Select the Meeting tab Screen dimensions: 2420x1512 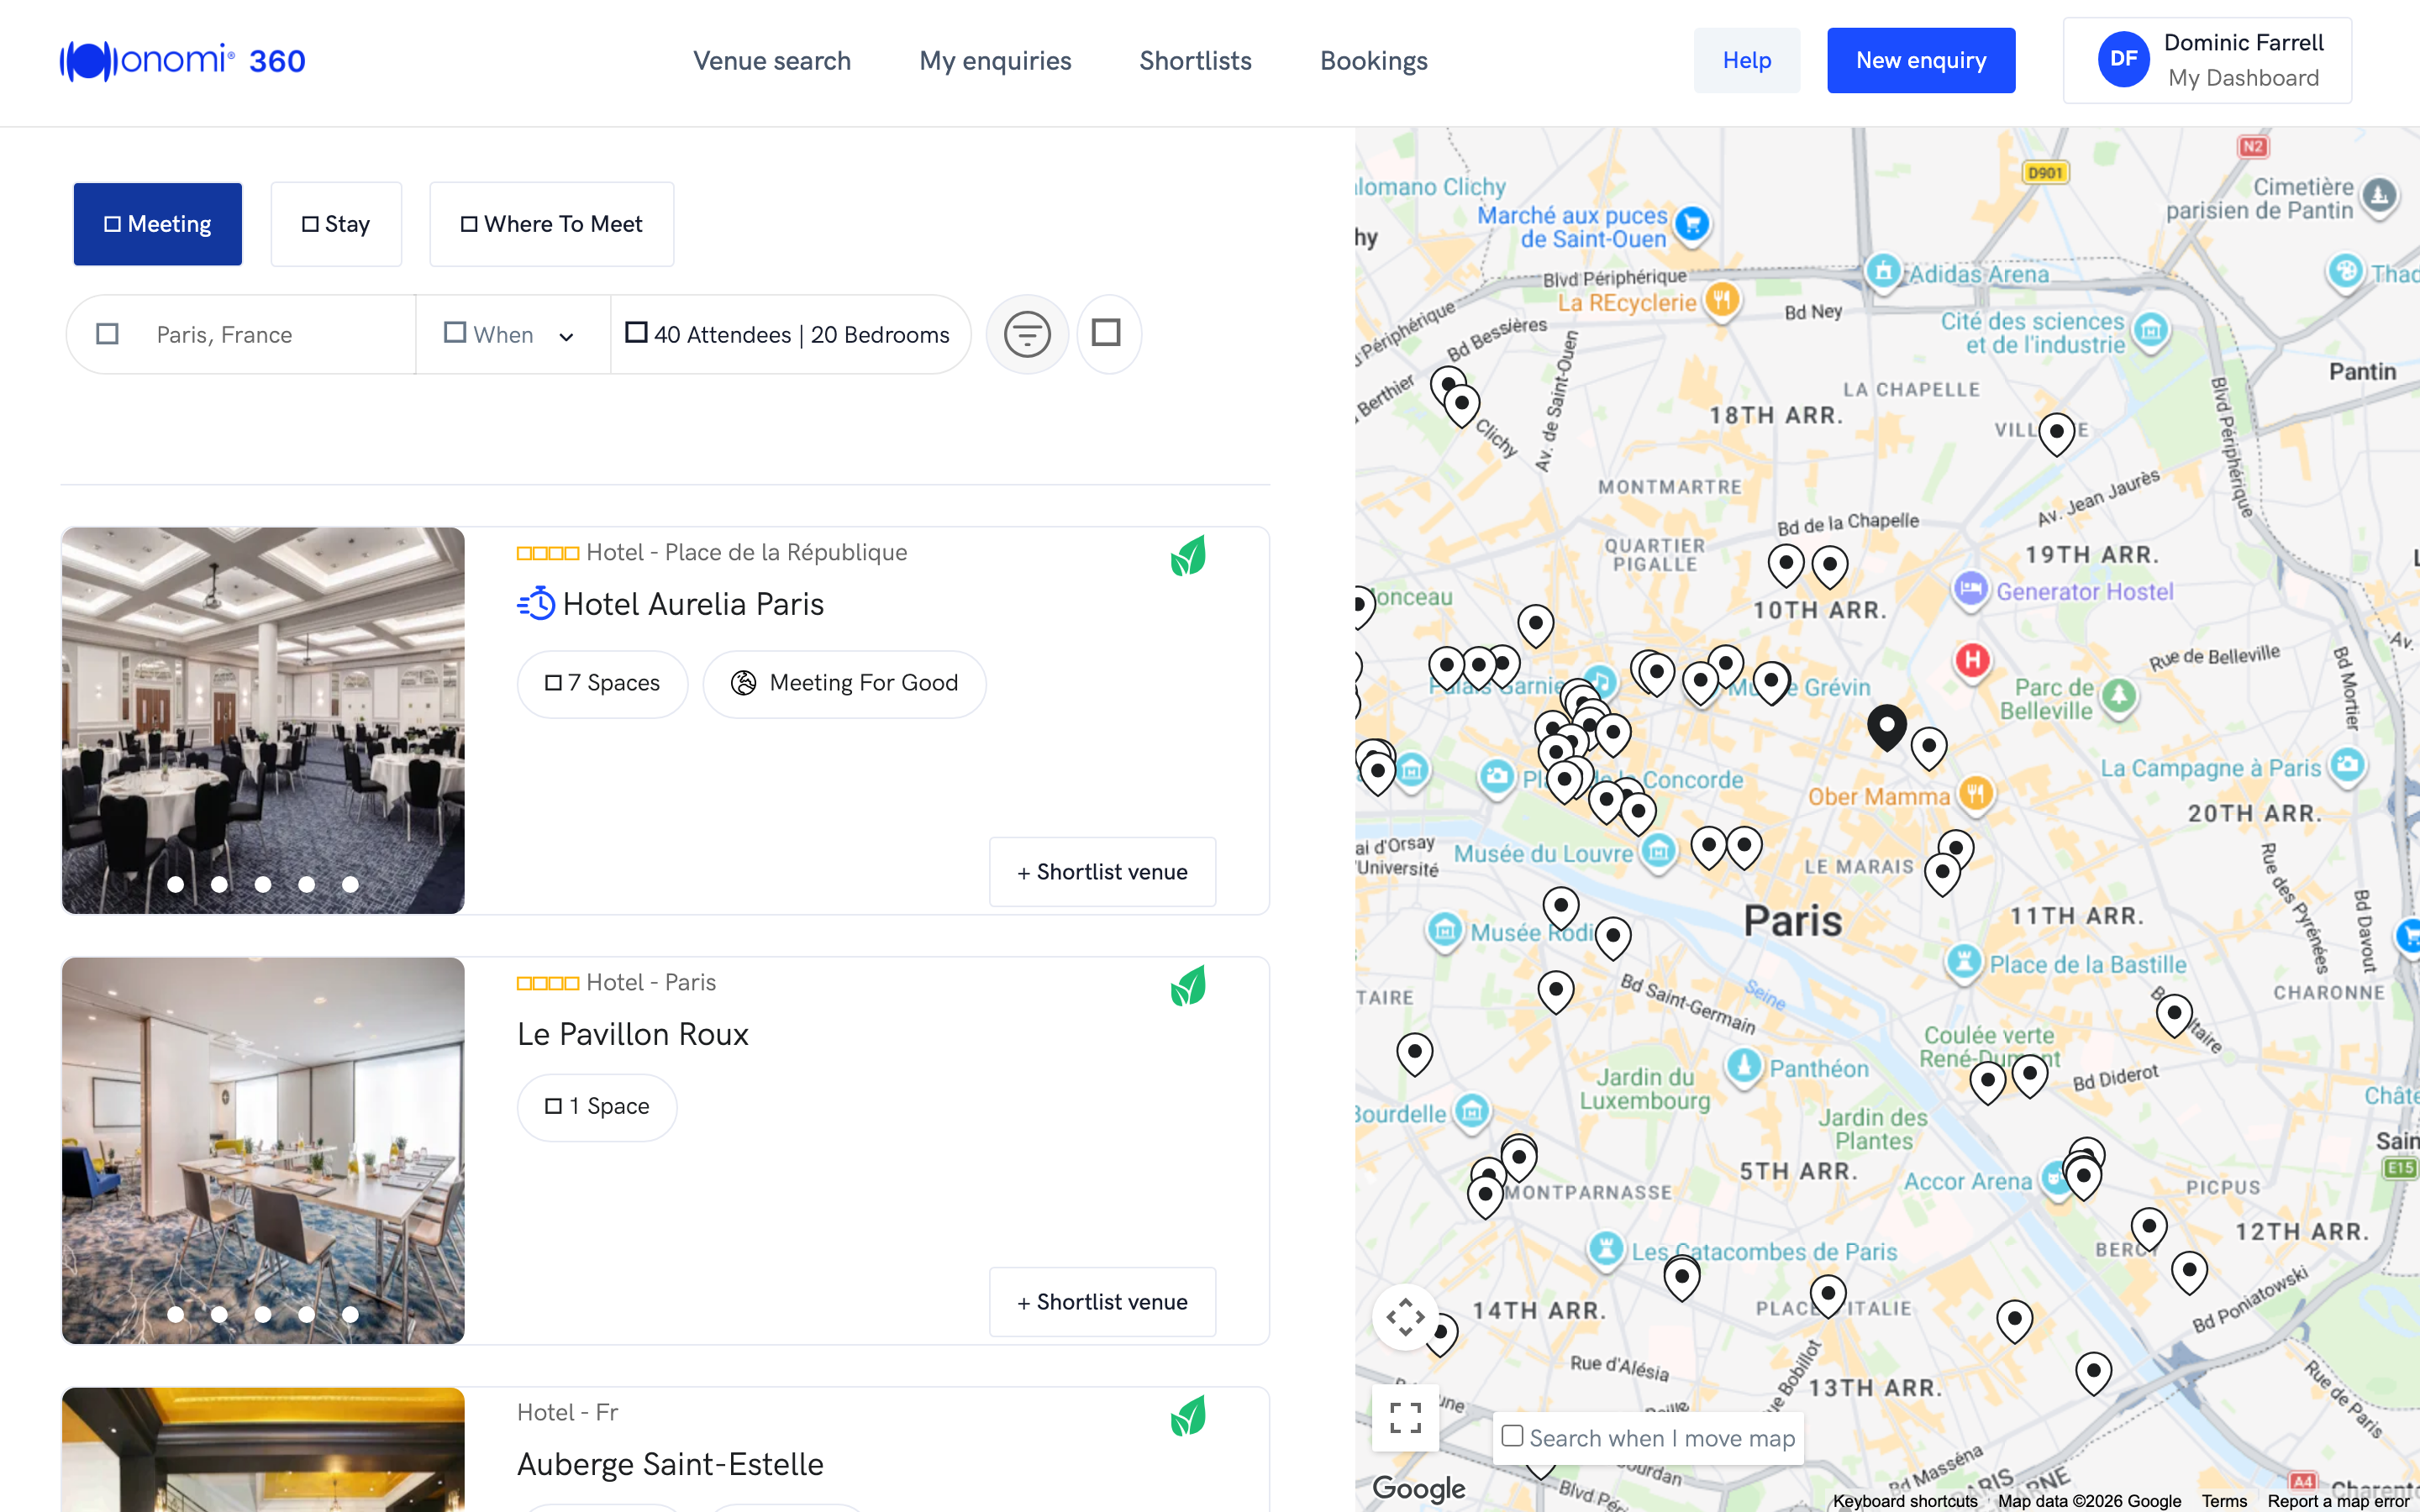158,224
